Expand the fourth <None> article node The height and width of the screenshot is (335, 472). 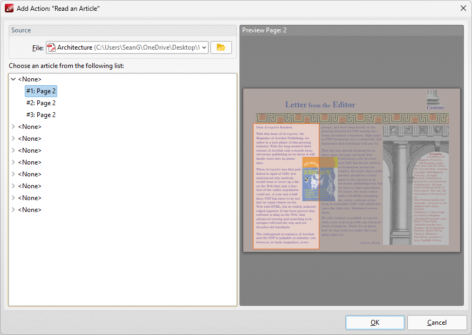pos(13,150)
